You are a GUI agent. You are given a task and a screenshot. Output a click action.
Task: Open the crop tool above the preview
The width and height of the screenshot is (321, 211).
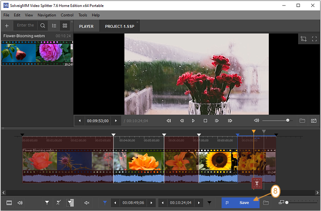click(x=303, y=39)
